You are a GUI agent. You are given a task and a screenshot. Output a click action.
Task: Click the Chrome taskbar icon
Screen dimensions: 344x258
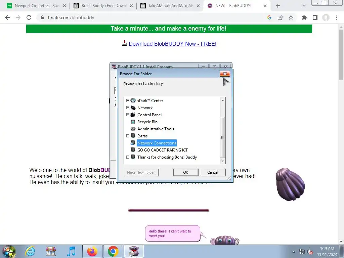pos(113,251)
